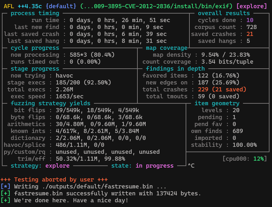272x207 pixels.
Task: Click the cpu000 12% usage indicator
Action: [245, 159]
